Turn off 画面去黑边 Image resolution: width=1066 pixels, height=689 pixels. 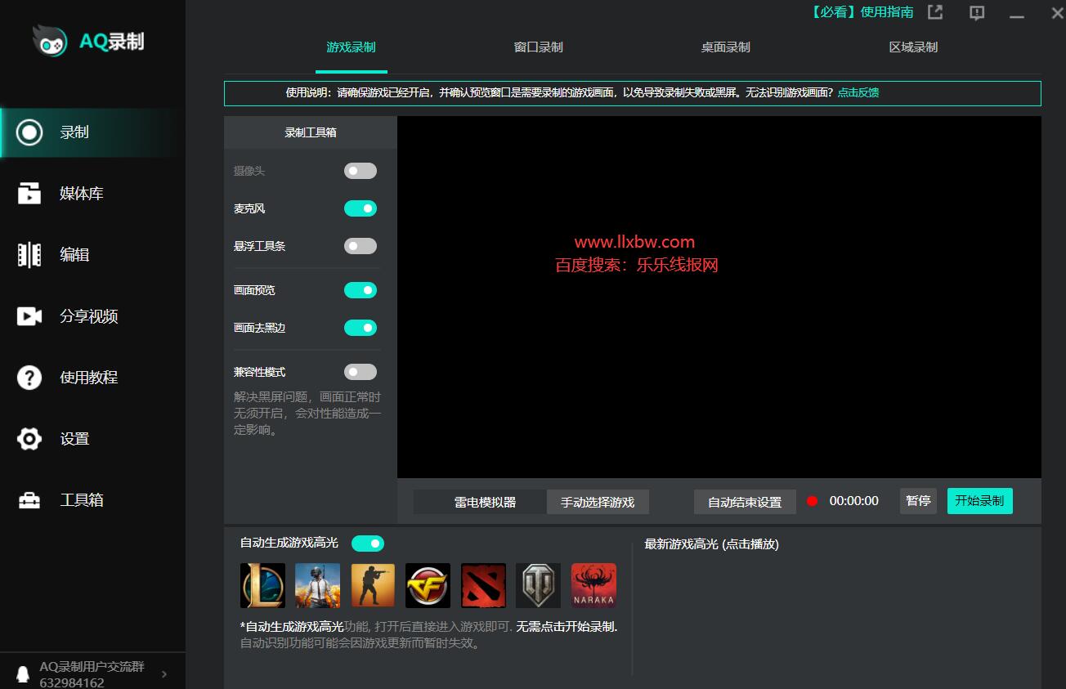point(361,328)
